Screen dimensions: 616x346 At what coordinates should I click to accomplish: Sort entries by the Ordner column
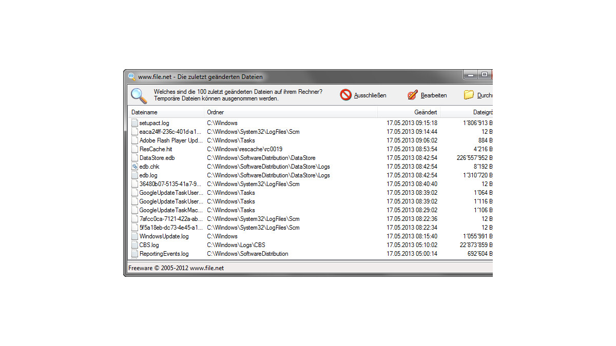tap(215, 112)
